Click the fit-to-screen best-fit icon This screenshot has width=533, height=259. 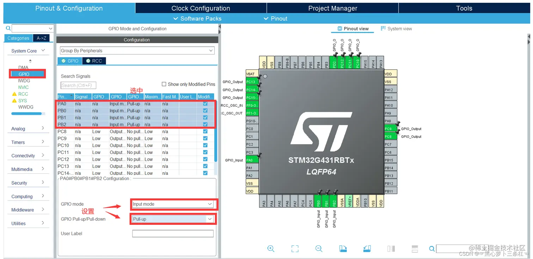(295, 248)
